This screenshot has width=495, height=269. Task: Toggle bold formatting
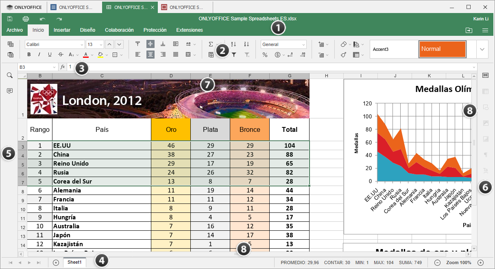point(29,55)
